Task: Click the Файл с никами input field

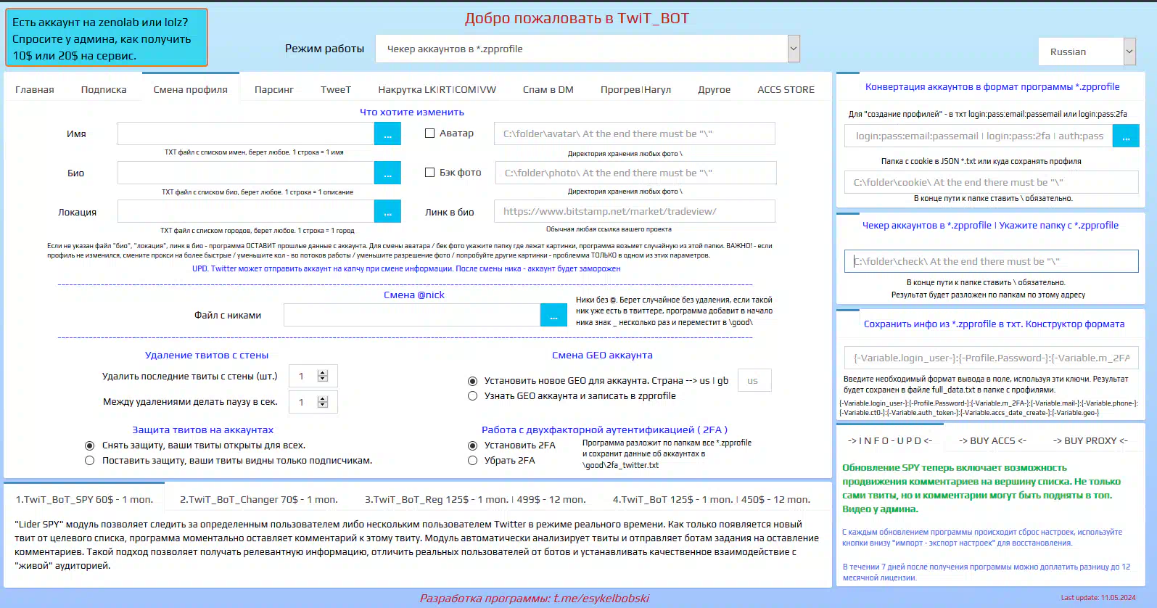Action: (412, 315)
